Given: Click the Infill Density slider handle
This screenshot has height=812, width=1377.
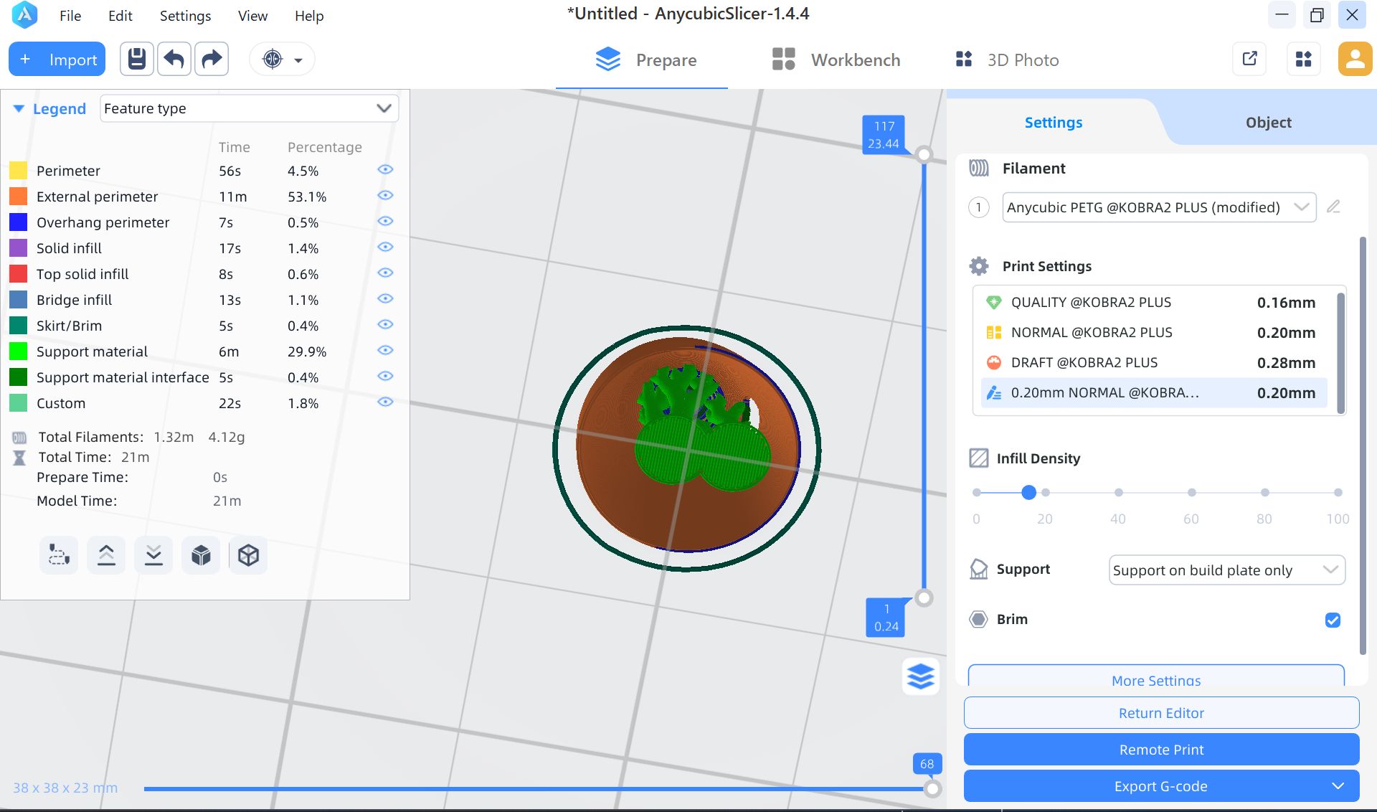Looking at the screenshot, I should pyautogui.click(x=1028, y=492).
